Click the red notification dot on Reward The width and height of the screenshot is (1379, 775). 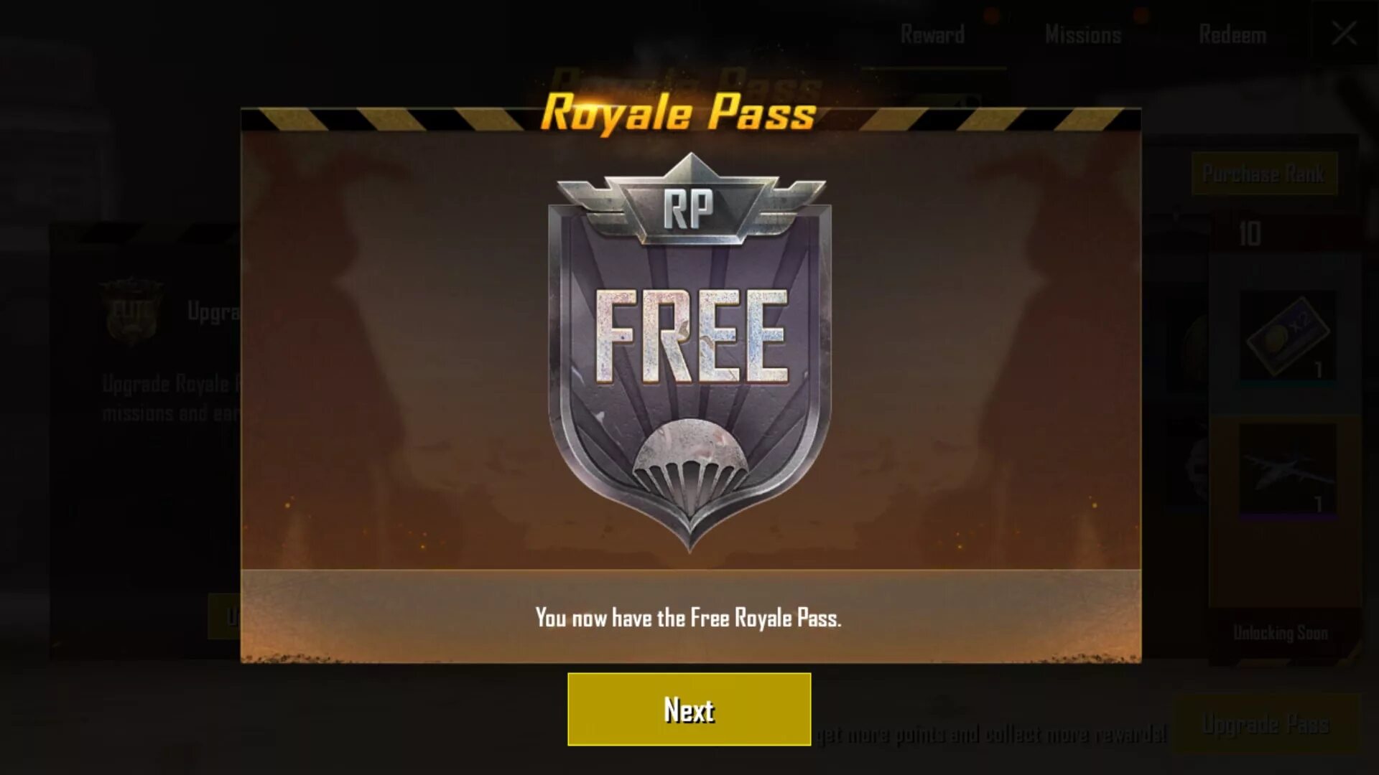[992, 15]
